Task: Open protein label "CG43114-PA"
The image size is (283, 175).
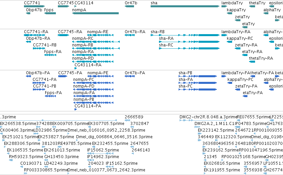Action: tap(88, 106)
